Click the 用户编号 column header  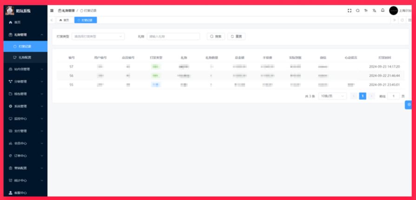point(100,58)
